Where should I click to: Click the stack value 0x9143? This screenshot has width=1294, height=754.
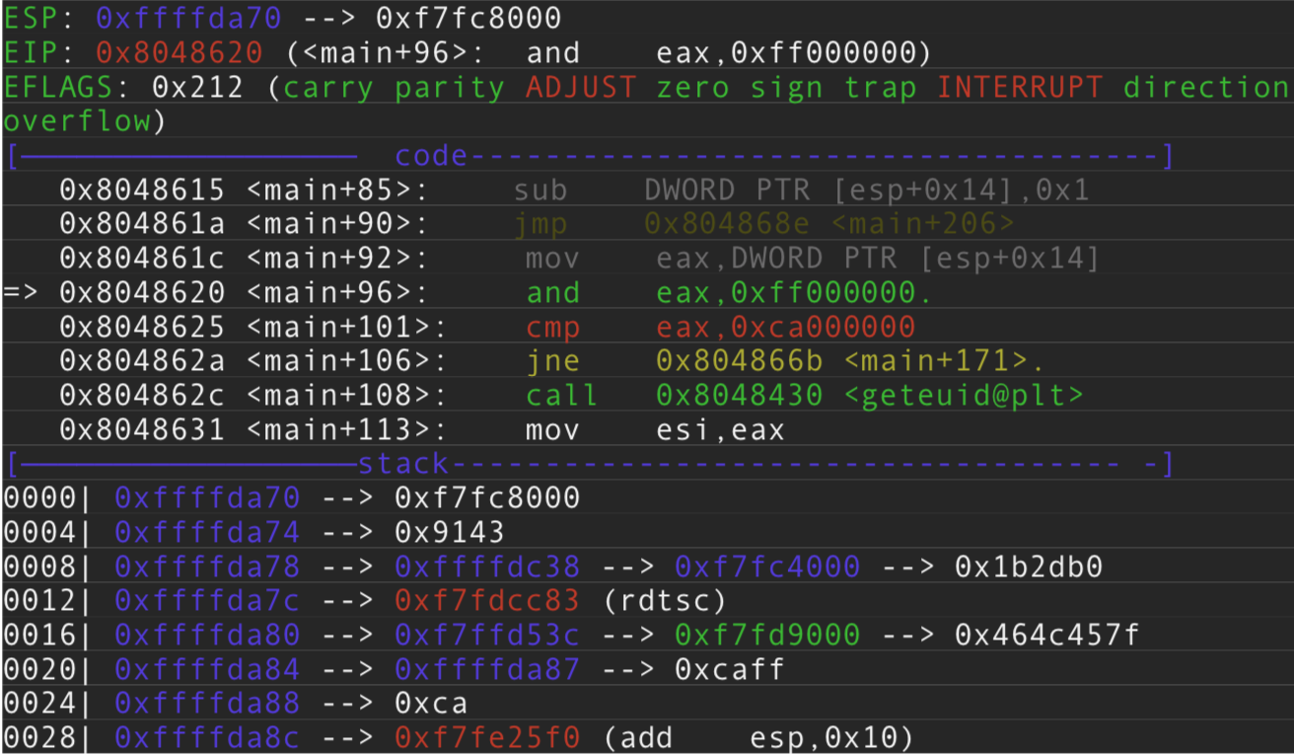tap(450, 533)
